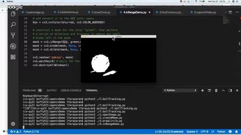Close the terminal panel

point(237,90)
